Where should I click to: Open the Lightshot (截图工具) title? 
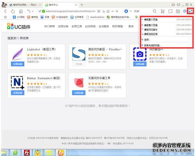click(x=41, y=50)
